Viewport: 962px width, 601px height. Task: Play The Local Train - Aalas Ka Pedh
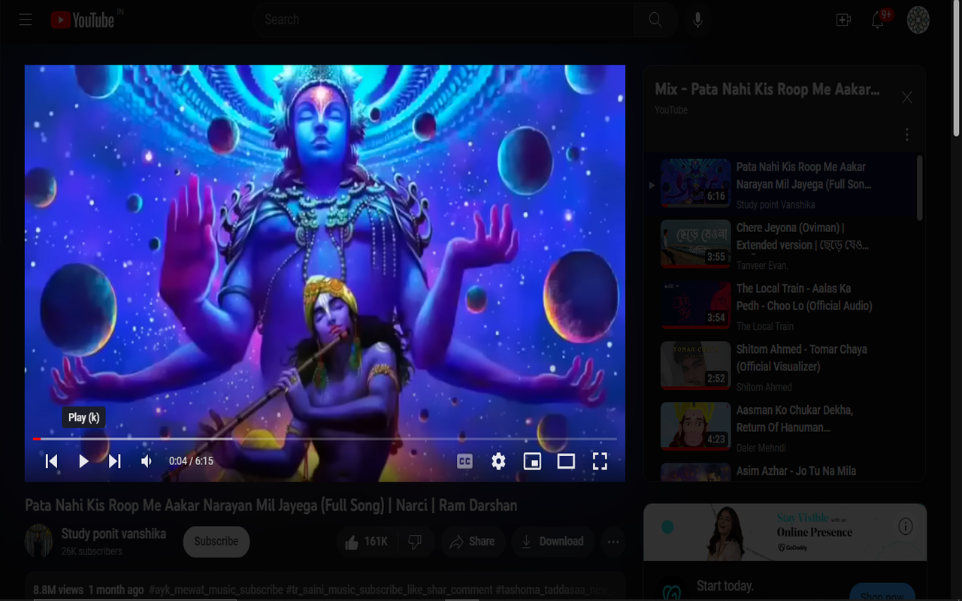tap(781, 307)
